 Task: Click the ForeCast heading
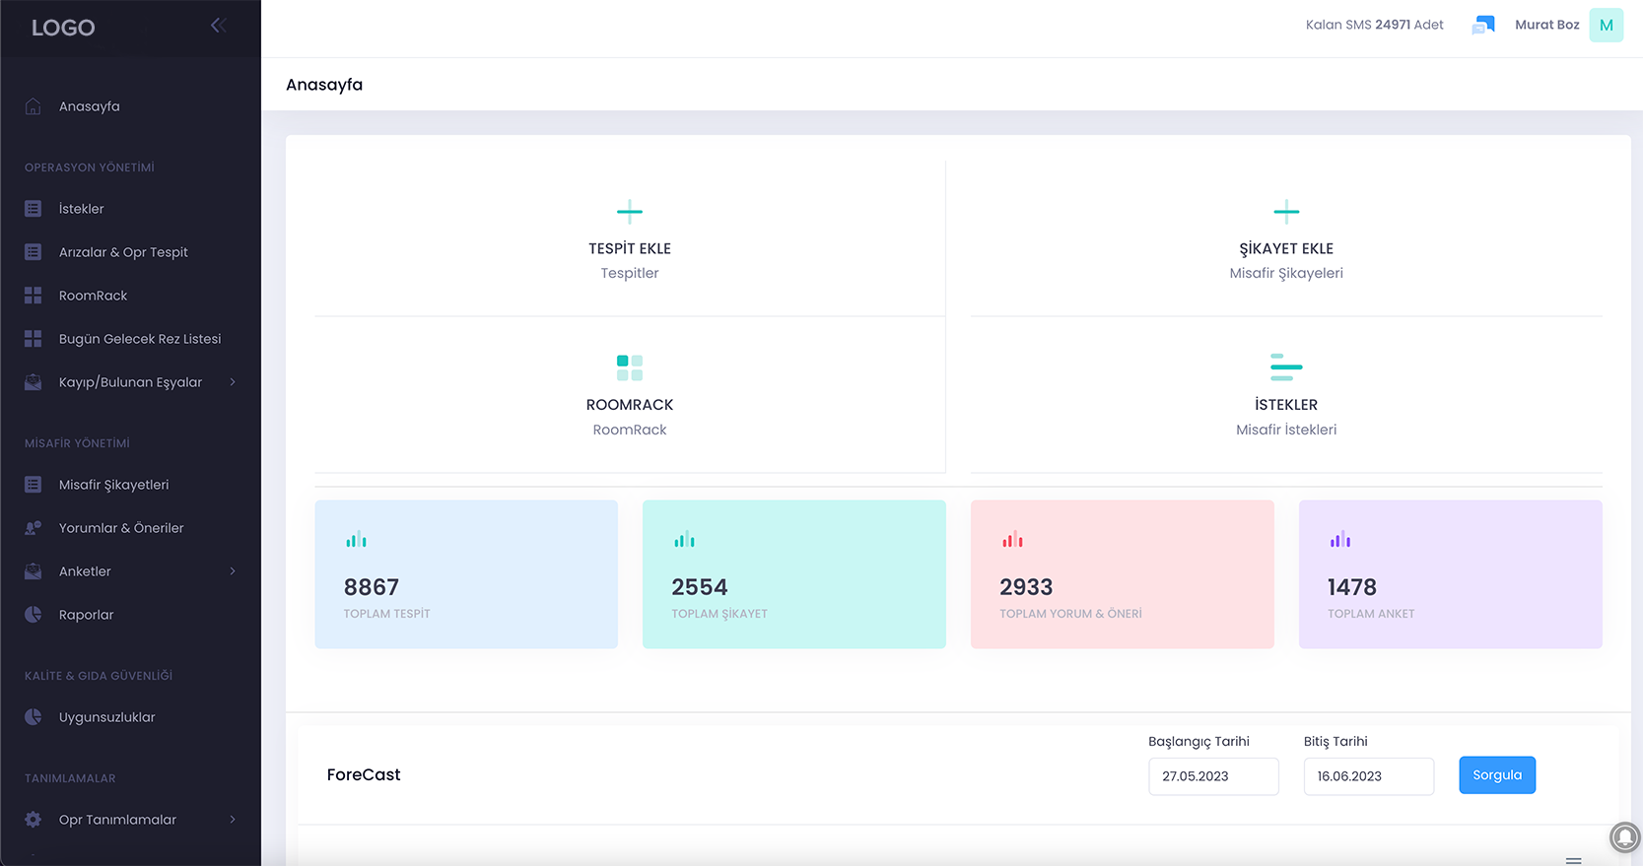pyautogui.click(x=364, y=774)
